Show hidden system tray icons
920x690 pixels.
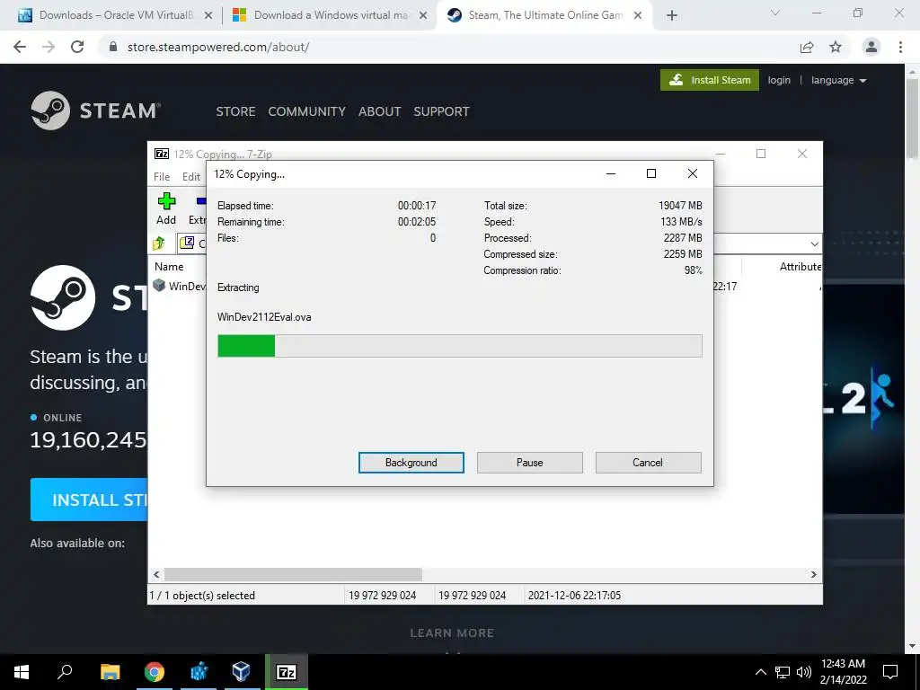[x=760, y=672]
